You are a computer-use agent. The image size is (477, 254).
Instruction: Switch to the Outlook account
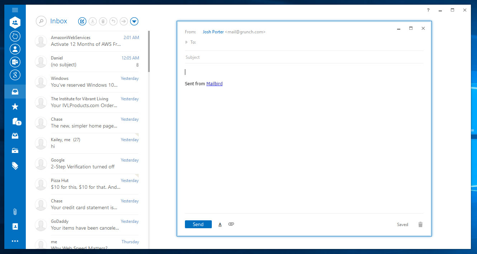coord(15,62)
